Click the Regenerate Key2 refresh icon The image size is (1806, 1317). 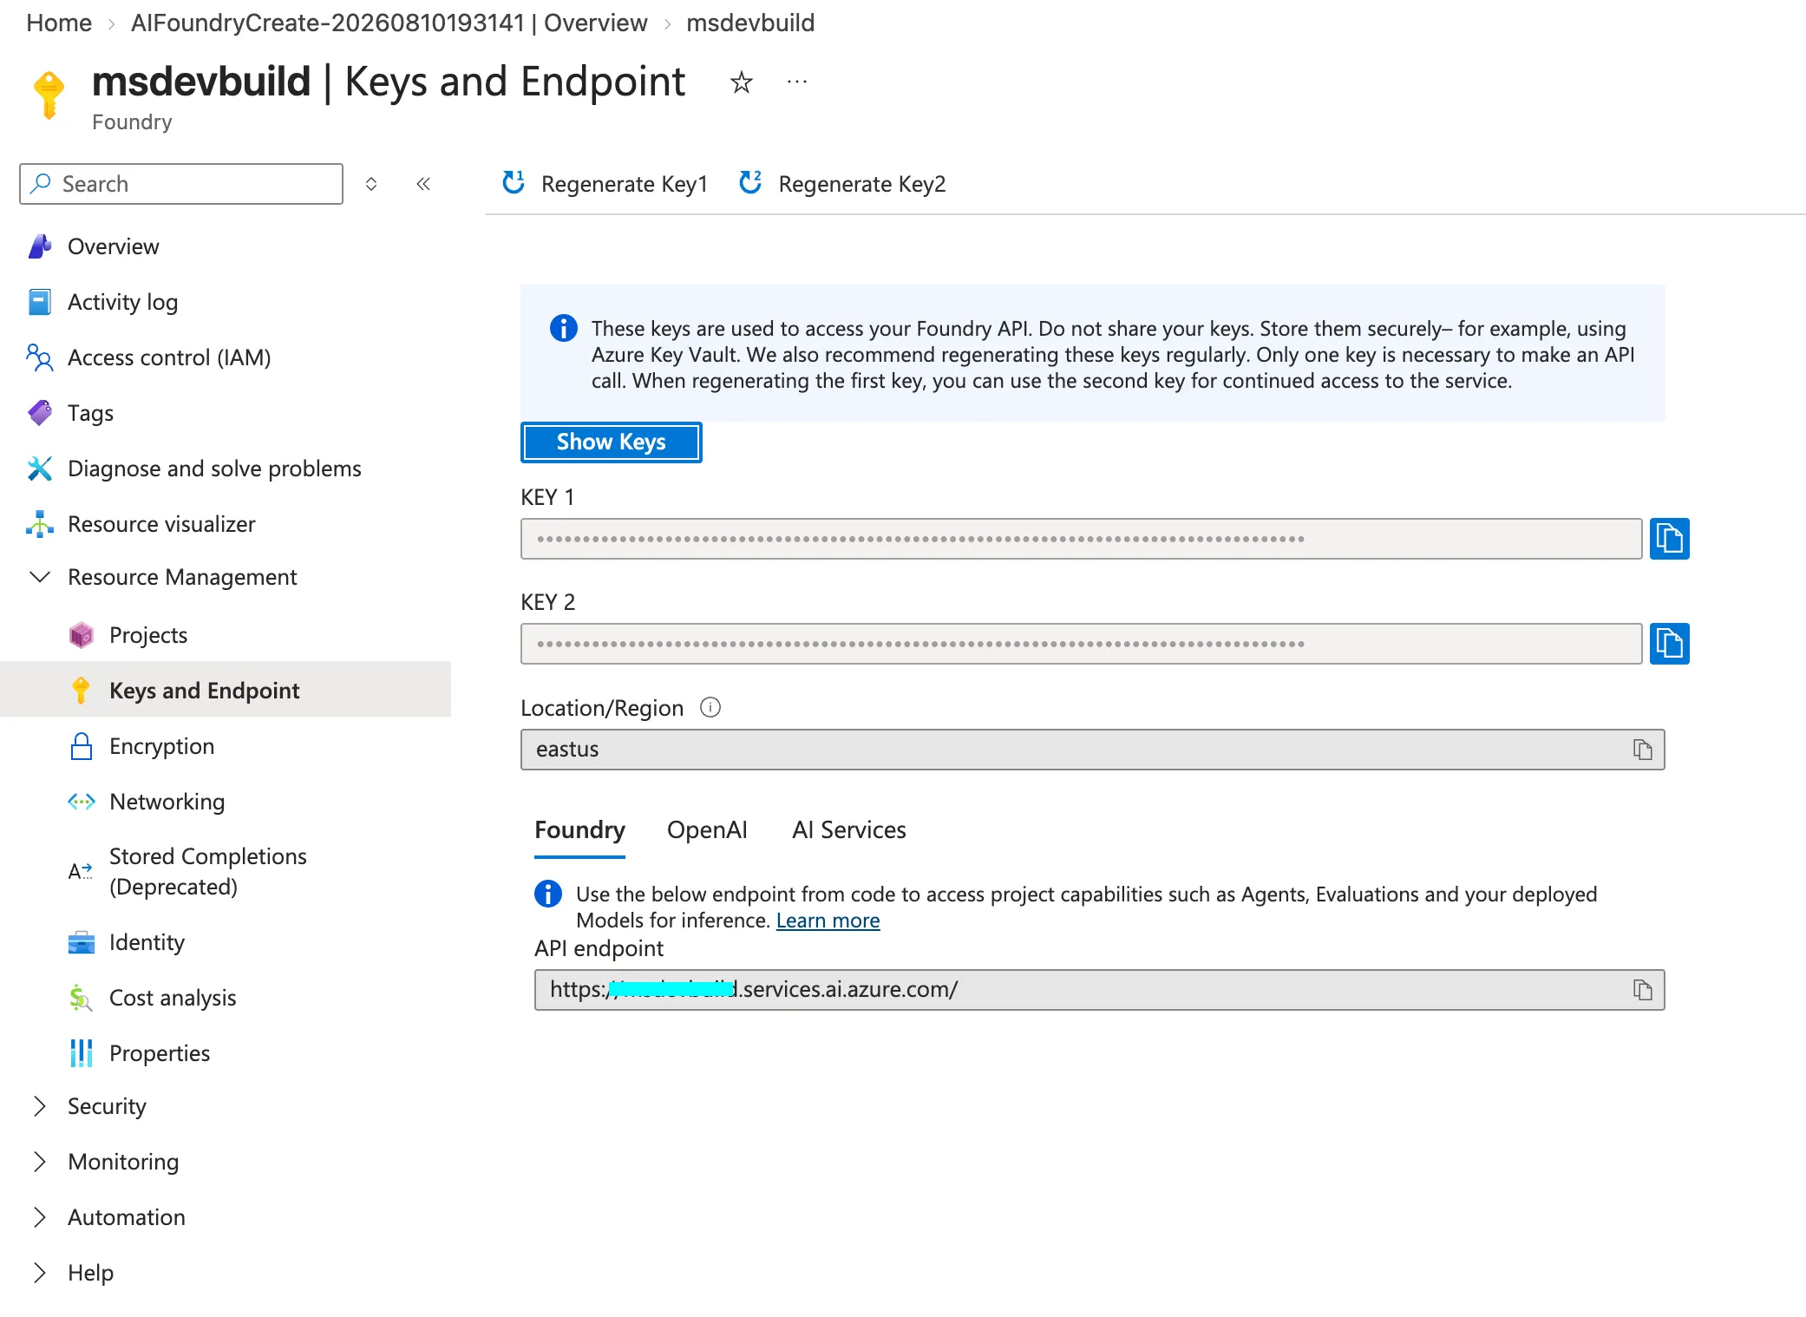coord(750,183)
